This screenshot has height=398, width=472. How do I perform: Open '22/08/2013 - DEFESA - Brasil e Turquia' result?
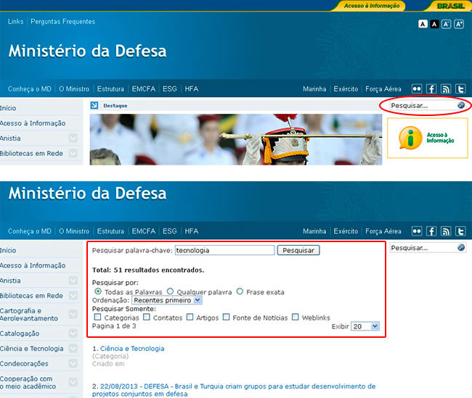tap(234, 390)
